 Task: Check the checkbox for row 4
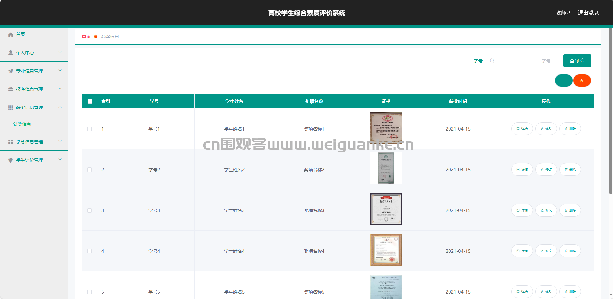pos(89,251)
